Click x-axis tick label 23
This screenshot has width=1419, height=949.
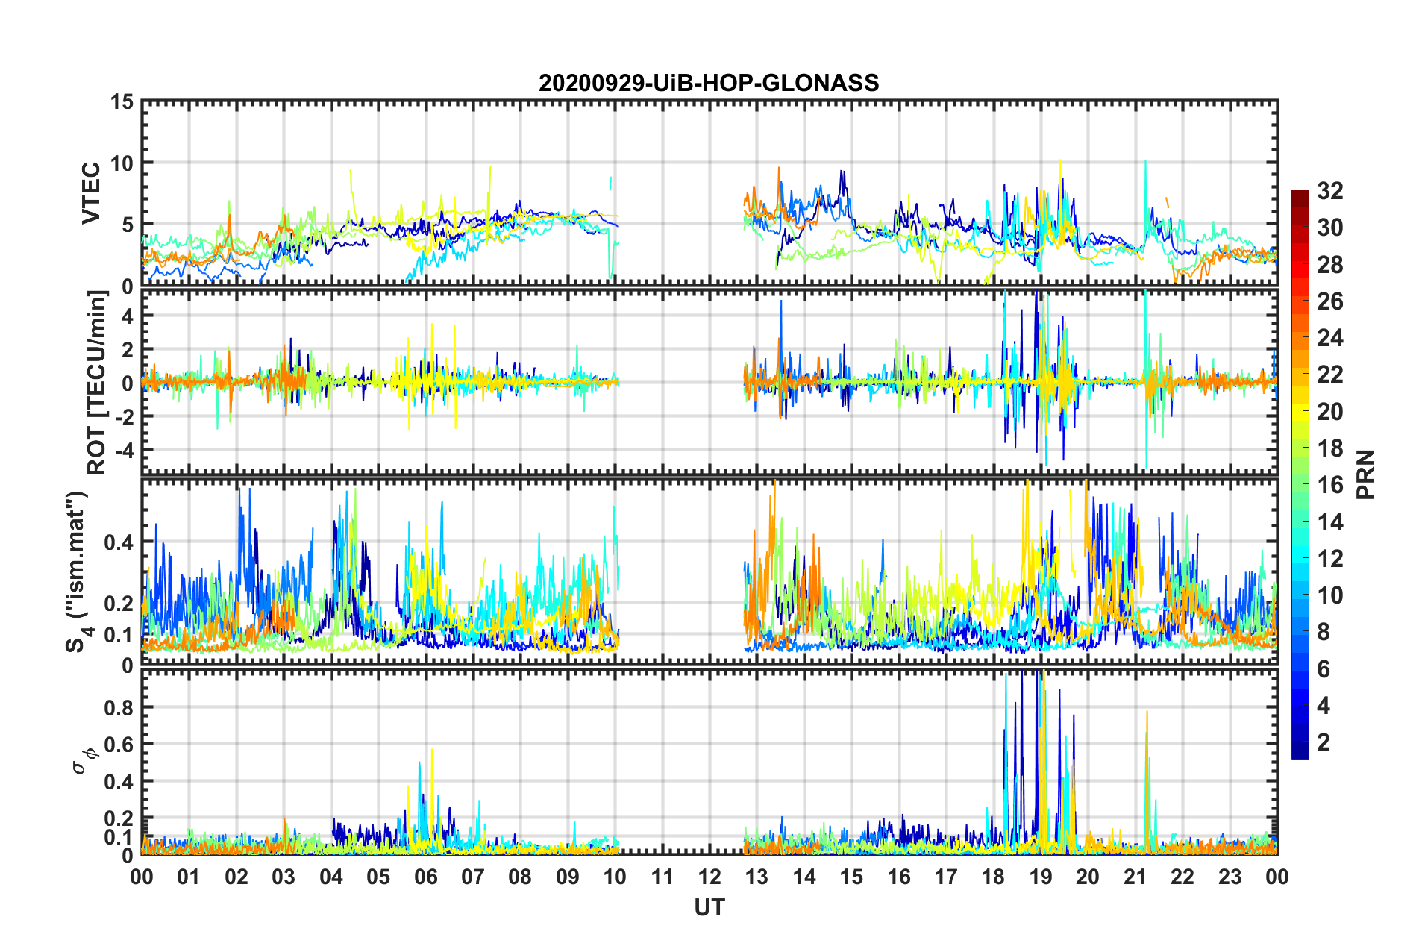tap(1230, 876)
